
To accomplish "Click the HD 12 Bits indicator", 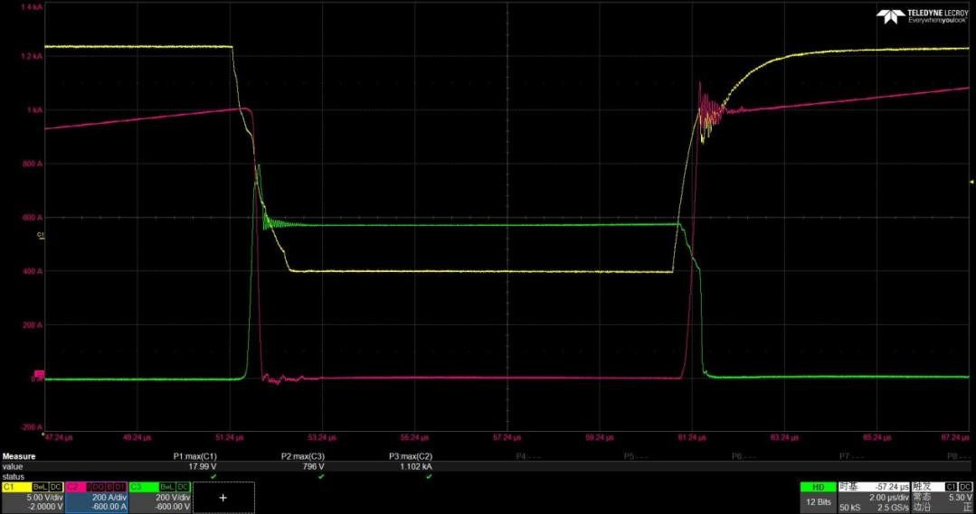I will (818, 497).
